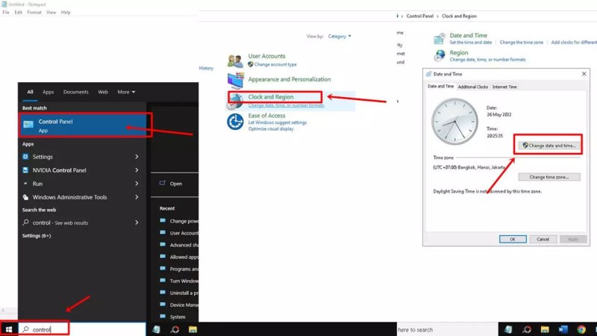The image size is (597, 336).
Task: Click 'Change the time zone' link
Action: point(521,43)
